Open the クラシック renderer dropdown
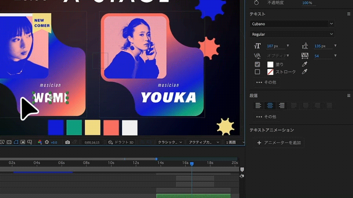This screenshot has width=353, height=198. click(x=170, y=142)
